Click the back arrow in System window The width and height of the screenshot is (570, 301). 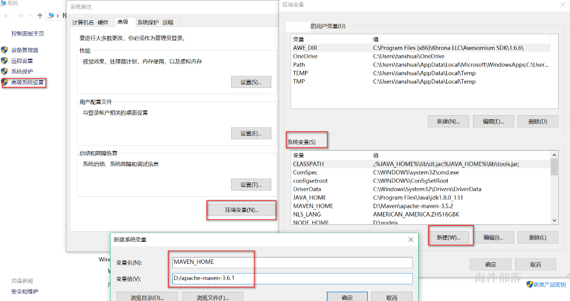coord(6,16)
